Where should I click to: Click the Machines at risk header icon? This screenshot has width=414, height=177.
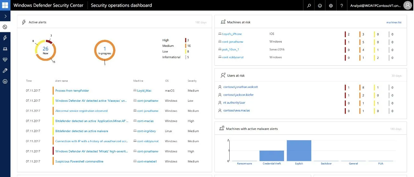tap(223, 22)
